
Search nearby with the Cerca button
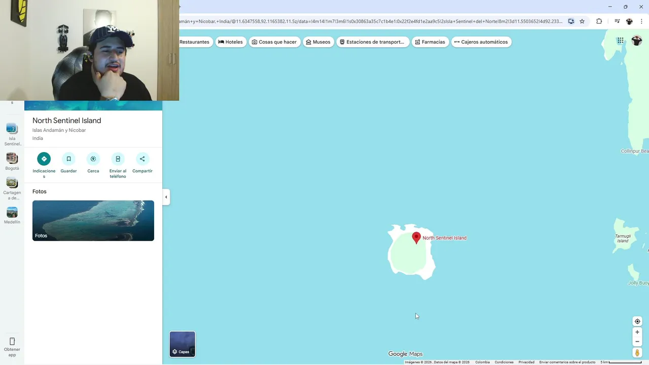[93, 159]
